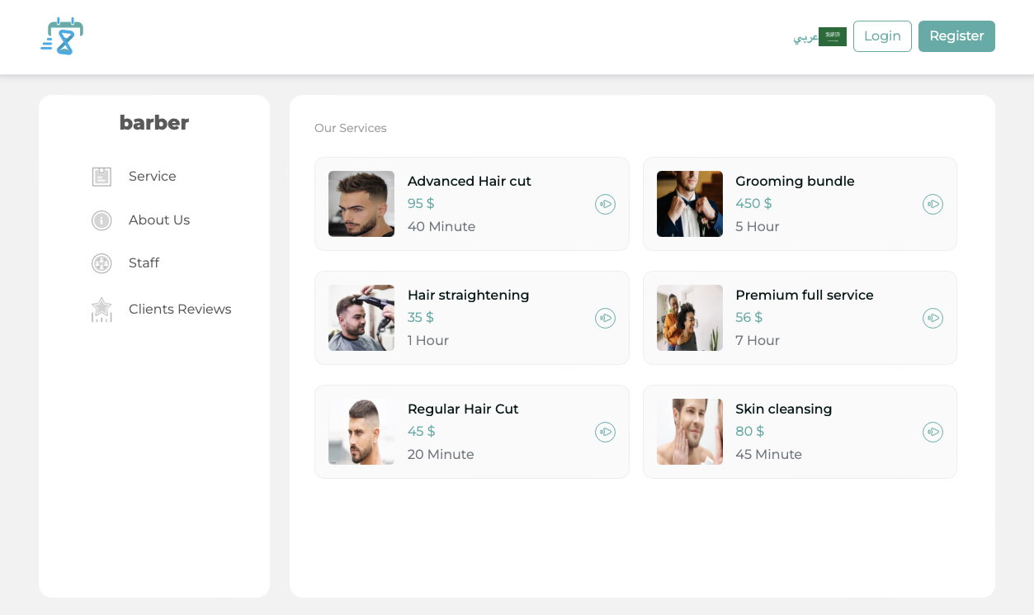Select the booking icon on Hair straightening
Screen dimensions: 1034x615
point(605,318)
